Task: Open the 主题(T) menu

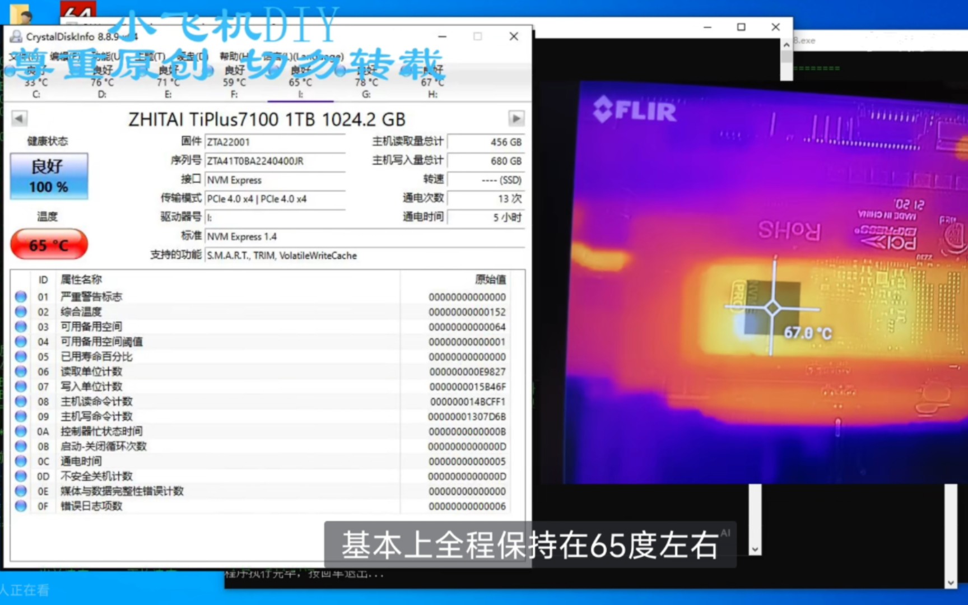Action: pos(150,56)
